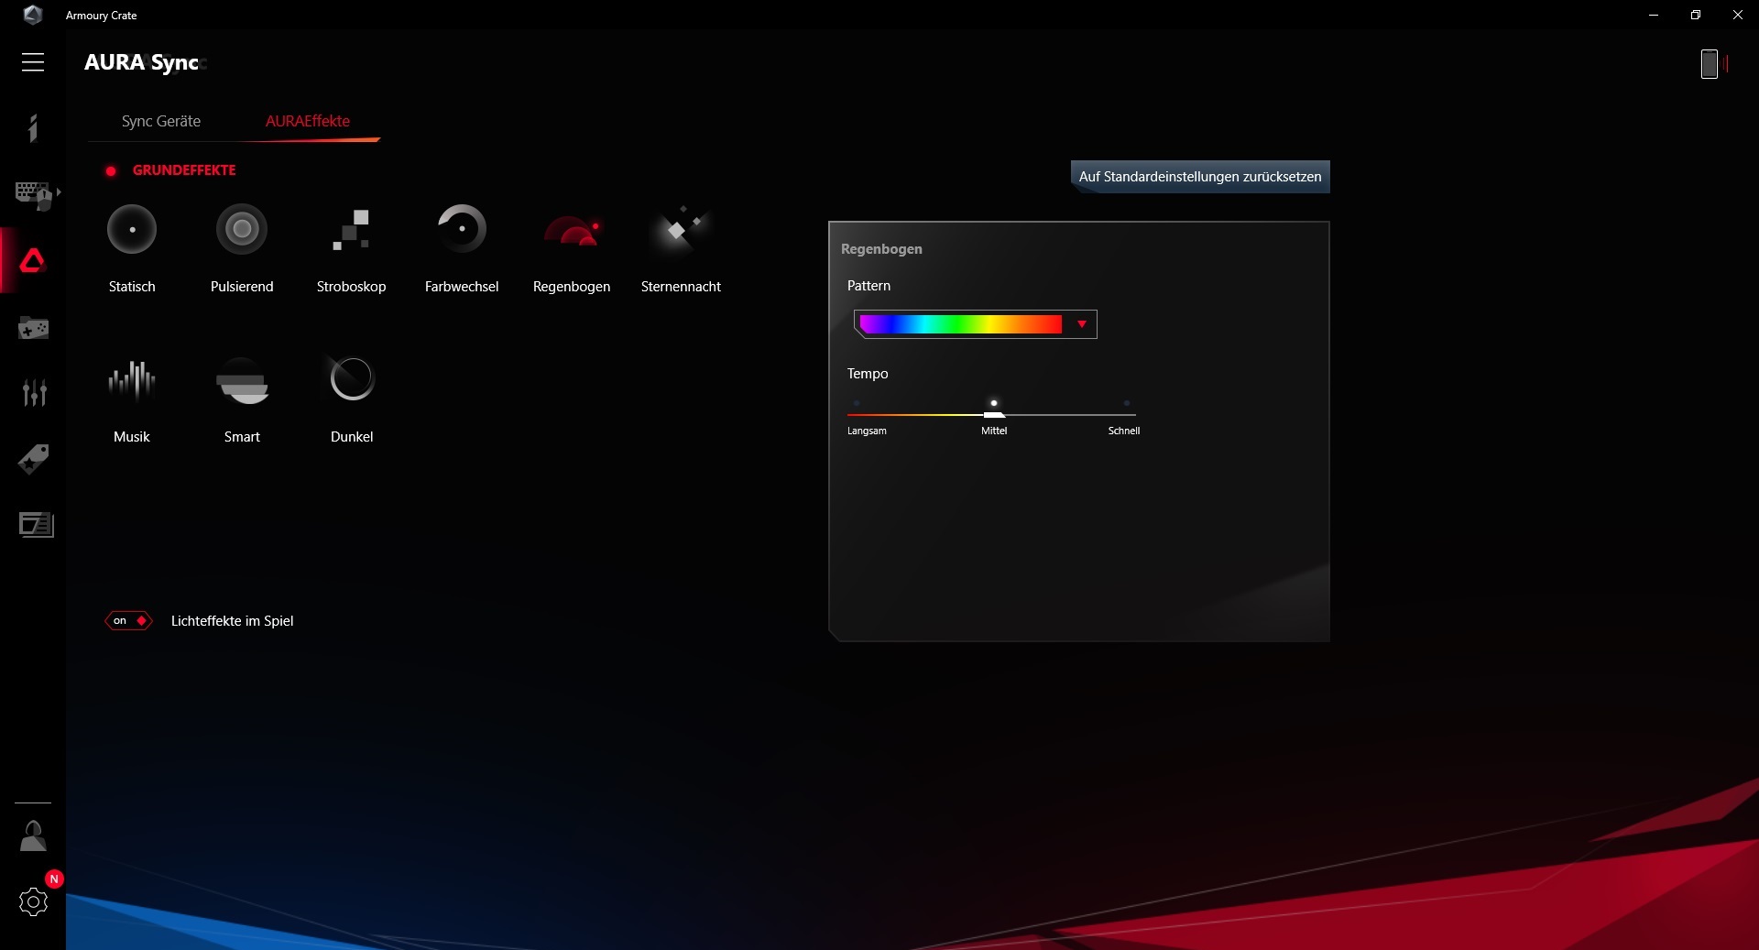Open the Home info sidebar icon
The image size is (1759, 950).
tap(33, 128)
